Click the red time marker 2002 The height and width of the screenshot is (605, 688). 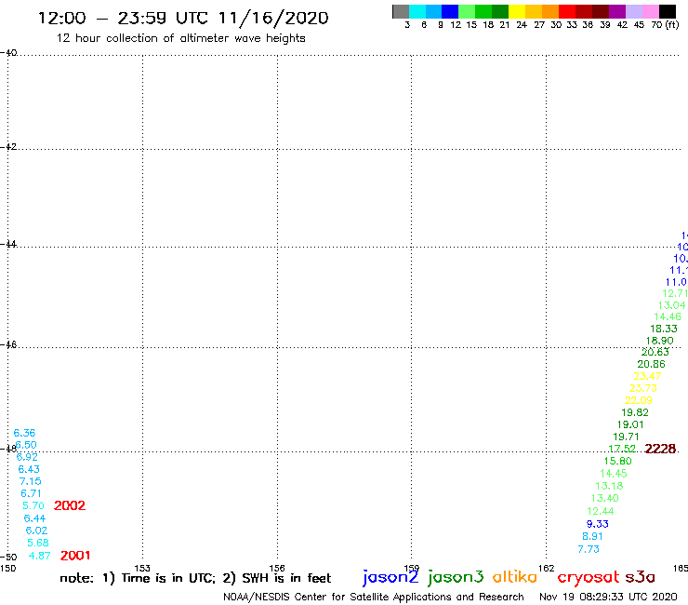point(70,505)
